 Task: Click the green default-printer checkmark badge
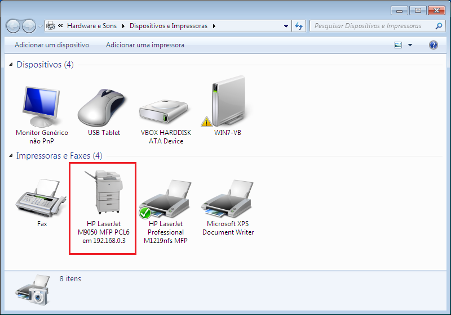[x=145, y=213]
